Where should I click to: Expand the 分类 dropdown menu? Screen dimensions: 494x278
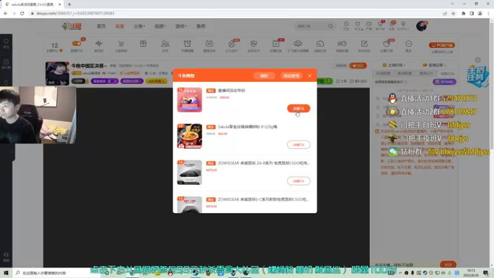pyautogui.click(x=140, y=26)
